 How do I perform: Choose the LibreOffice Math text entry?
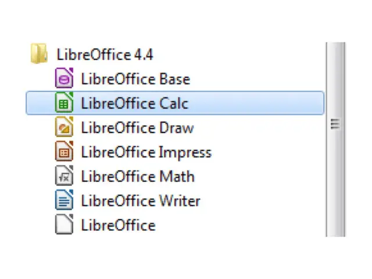[x=138, y=176]
